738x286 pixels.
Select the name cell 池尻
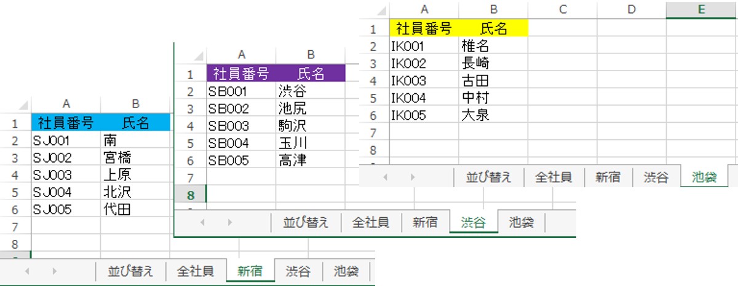[x=311, y=109]
